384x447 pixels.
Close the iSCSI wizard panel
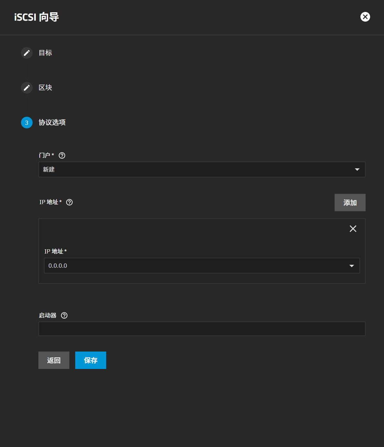(x=365, y=17)
